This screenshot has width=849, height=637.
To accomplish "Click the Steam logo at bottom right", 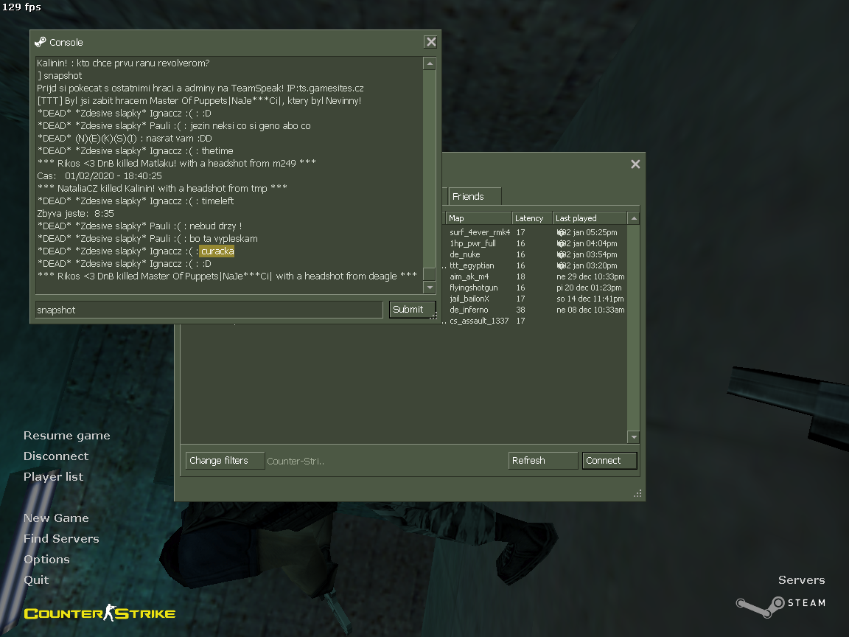I will (780, 606).
